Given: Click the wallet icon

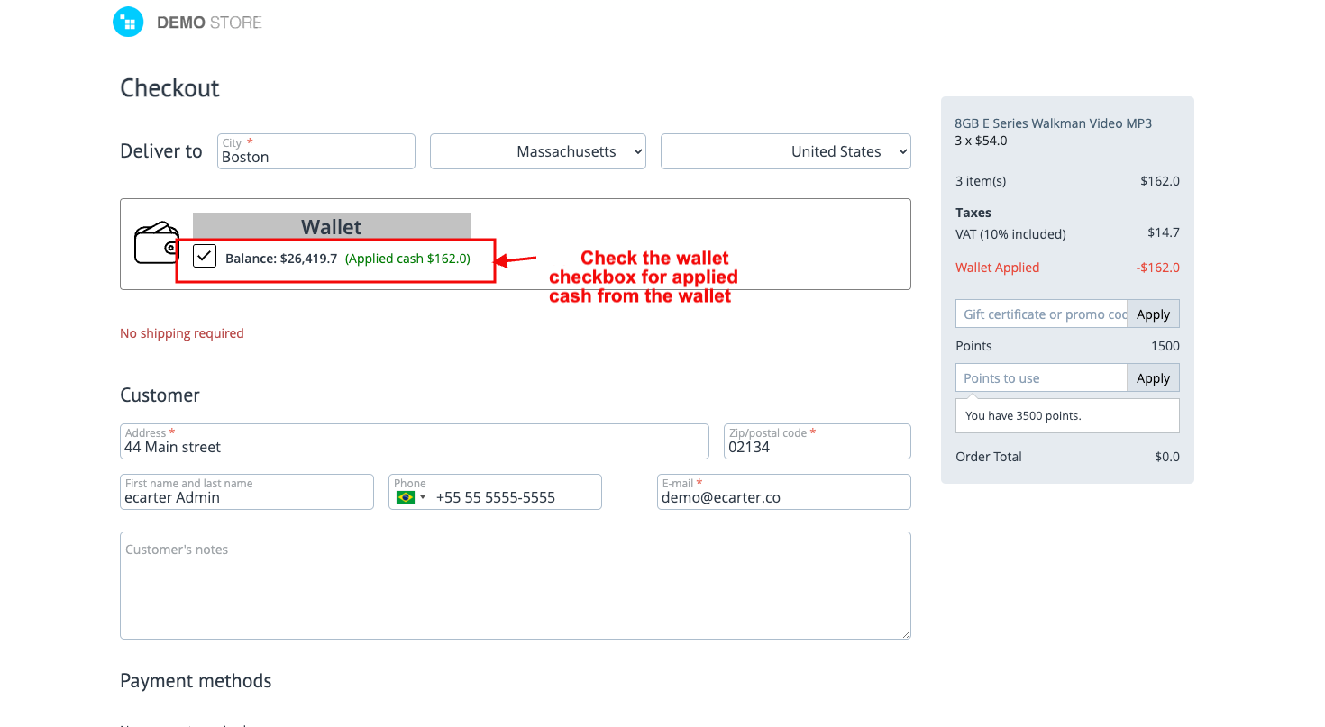Looking at the screenshot, I should point(156,242).
